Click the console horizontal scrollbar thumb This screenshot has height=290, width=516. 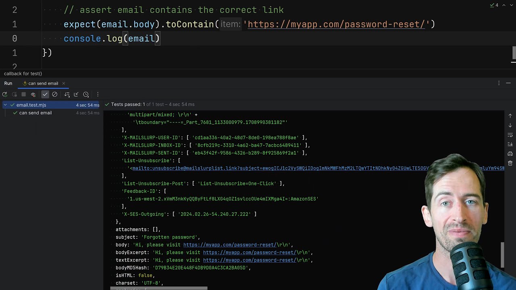[x=159, y=288]
